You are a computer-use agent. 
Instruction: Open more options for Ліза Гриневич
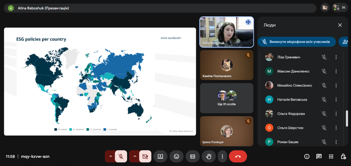(x=336, y=57)
